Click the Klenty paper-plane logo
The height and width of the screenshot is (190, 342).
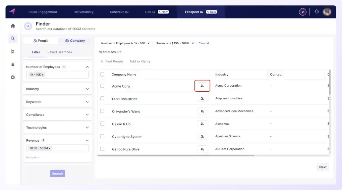point(12,11)
